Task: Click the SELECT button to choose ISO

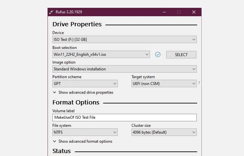Action: click(x=181, y=54)
